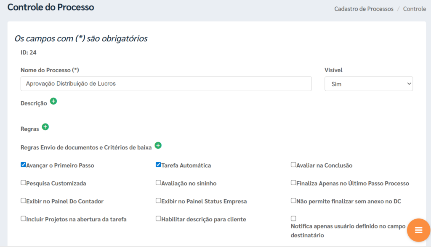Check Notifica apenas usuário definido checkbox
The width and height of the screenshot is (431, 247).
[x=293, y=218]
